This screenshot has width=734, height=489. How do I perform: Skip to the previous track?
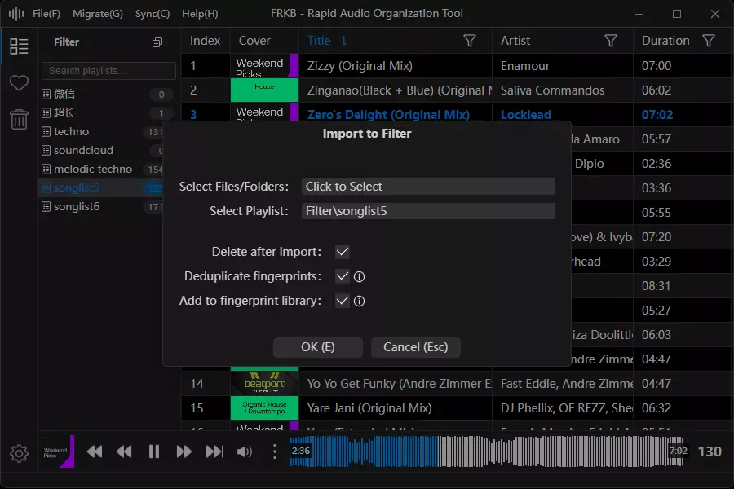point(95,452)
